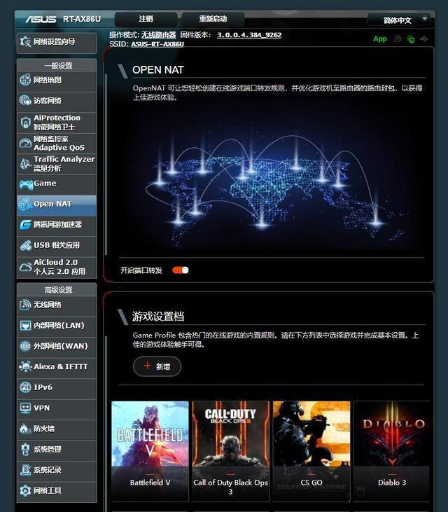The height and width of the screenshot is (512, 448).
Task: Open Wireless settings icon
Action: [25, 305]
